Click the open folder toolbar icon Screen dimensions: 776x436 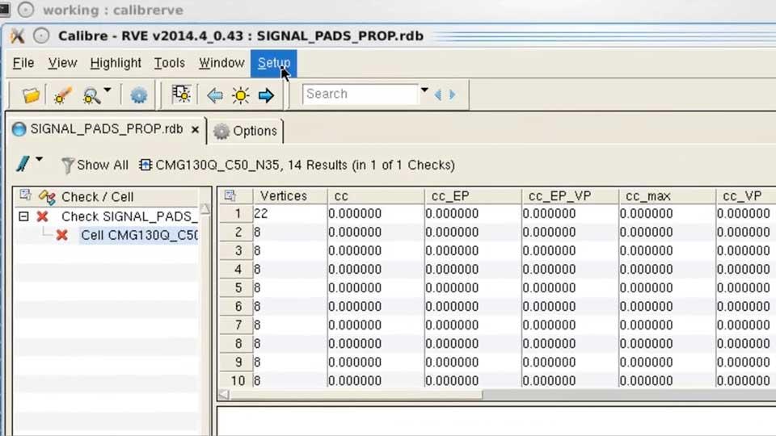pos(31,95)
